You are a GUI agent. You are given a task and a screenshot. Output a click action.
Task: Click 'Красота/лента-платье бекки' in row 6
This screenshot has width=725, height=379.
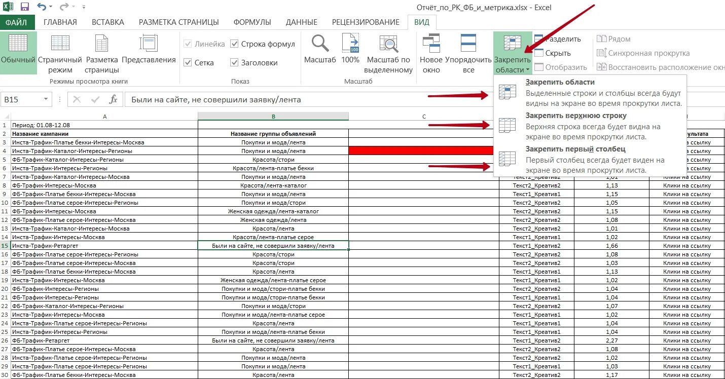coord(273,168)
